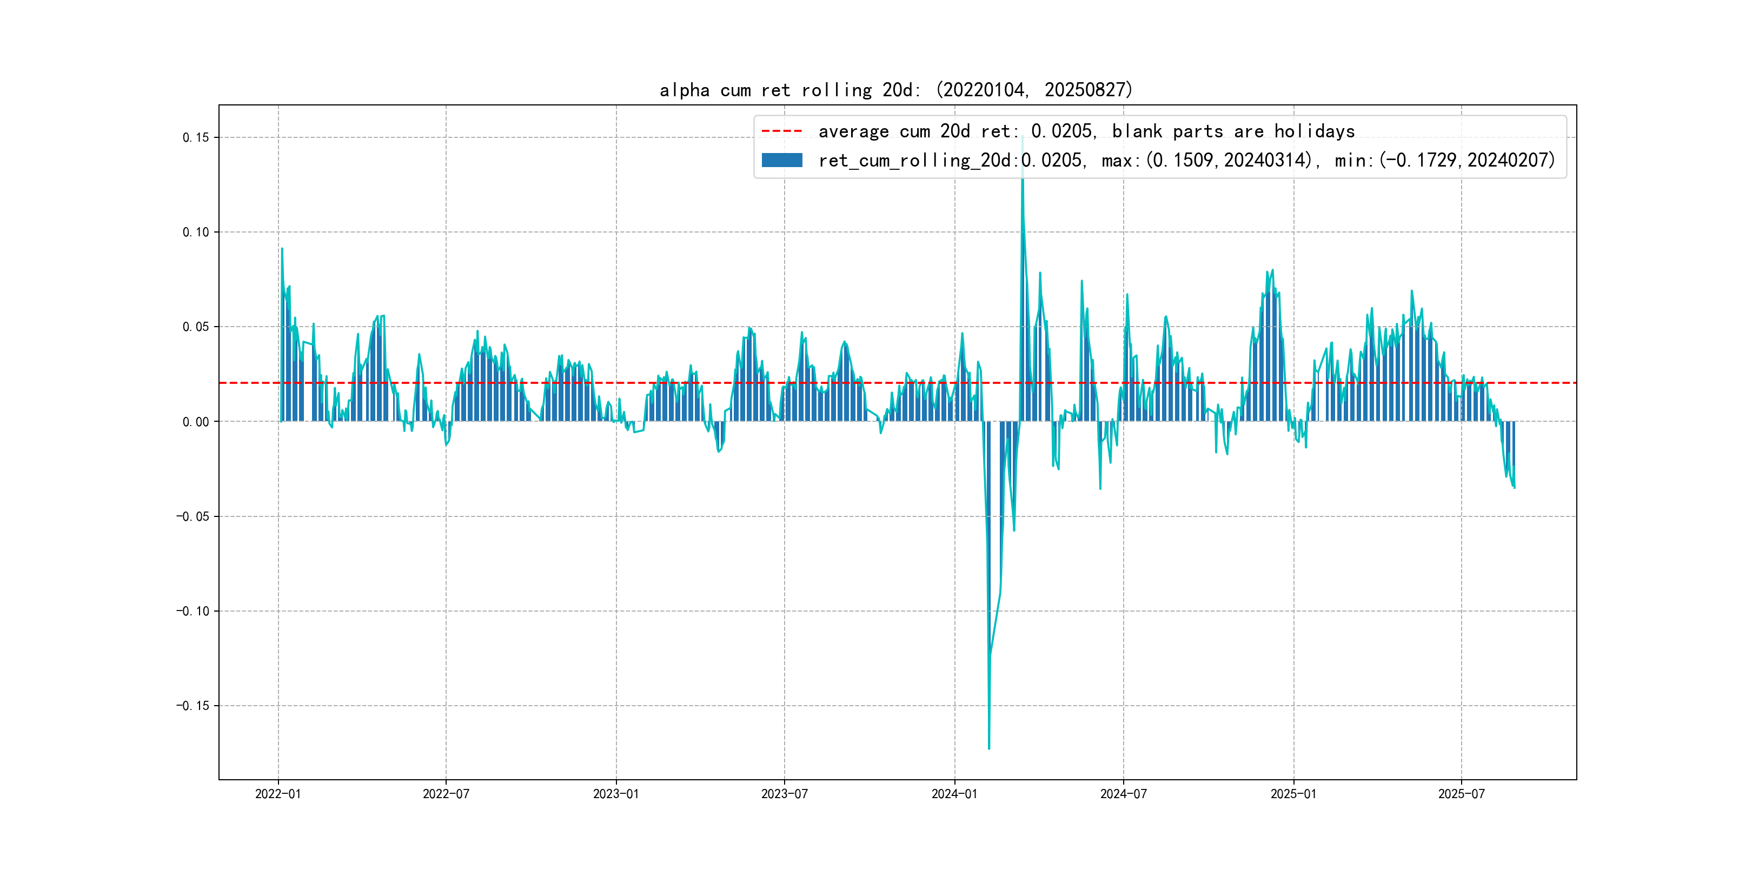
Task: Click the 2023-07 x-axis label
Action: pyautogui.click(x=784, y=794)
